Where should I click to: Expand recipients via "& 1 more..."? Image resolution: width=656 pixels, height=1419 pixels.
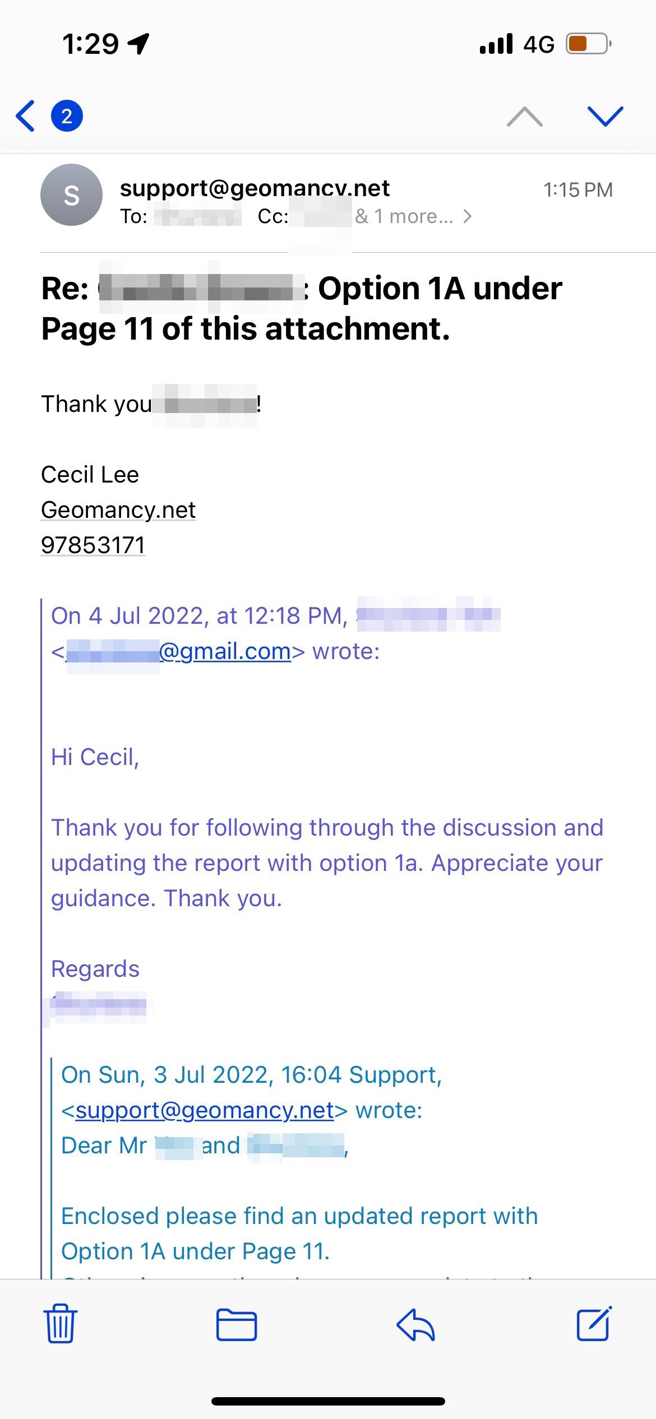pyautogui.click(x=413, y=216)
